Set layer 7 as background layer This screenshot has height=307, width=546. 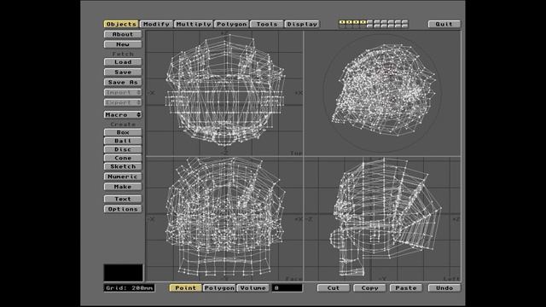tap(384, 26)
